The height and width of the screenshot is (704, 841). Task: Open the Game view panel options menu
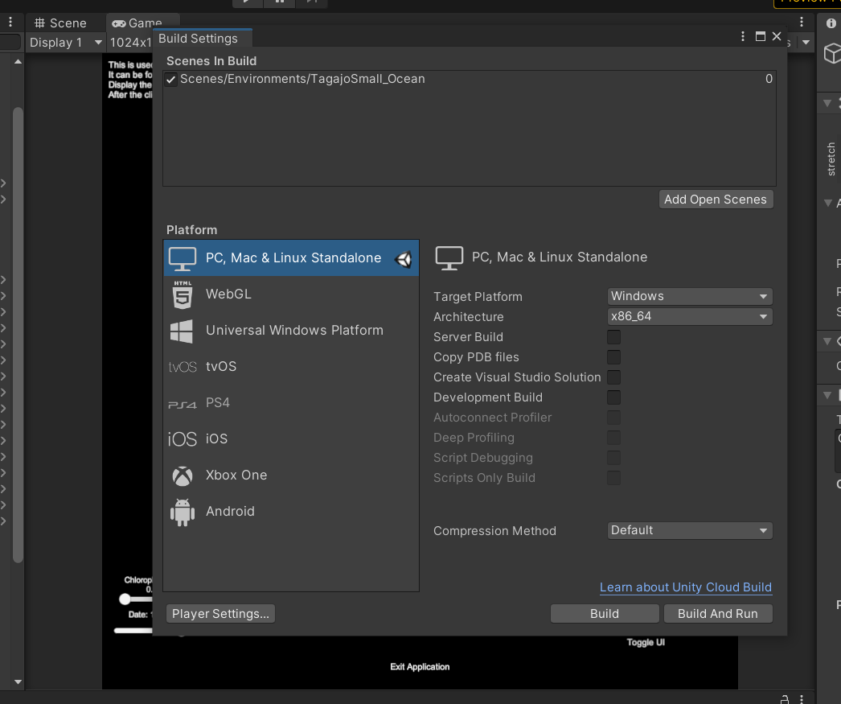(x=802, y=22)
